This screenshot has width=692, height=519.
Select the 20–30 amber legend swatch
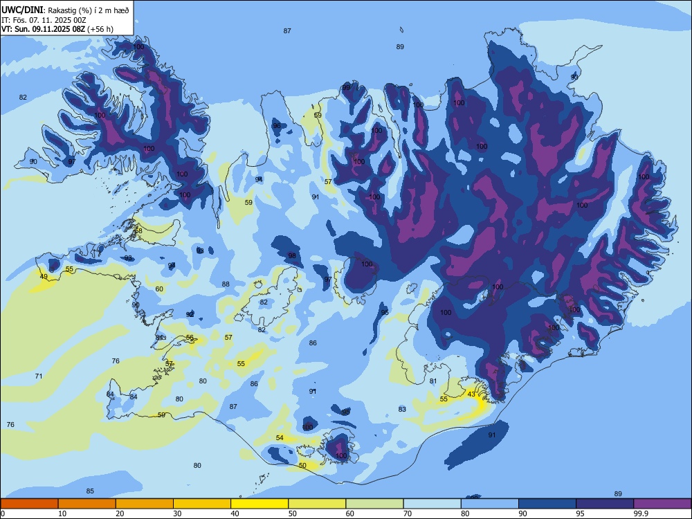click(x=145, y=504)
